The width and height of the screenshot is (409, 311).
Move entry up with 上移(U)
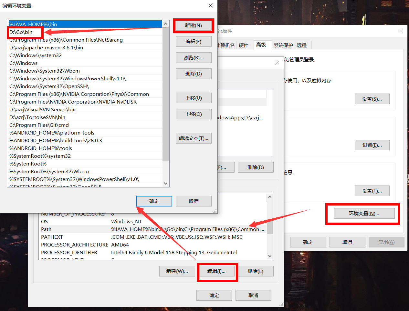click(x=194, y=98)
